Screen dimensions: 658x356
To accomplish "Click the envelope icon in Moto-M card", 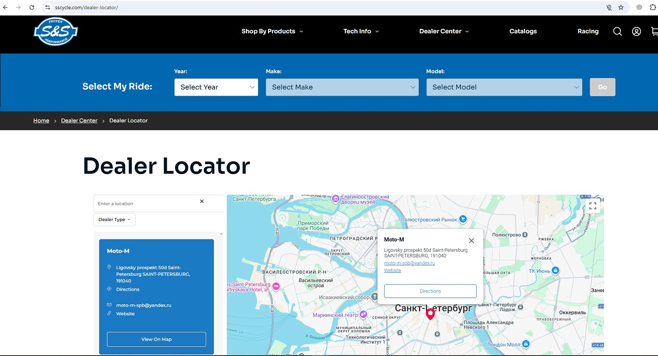I will pos(109,305).
